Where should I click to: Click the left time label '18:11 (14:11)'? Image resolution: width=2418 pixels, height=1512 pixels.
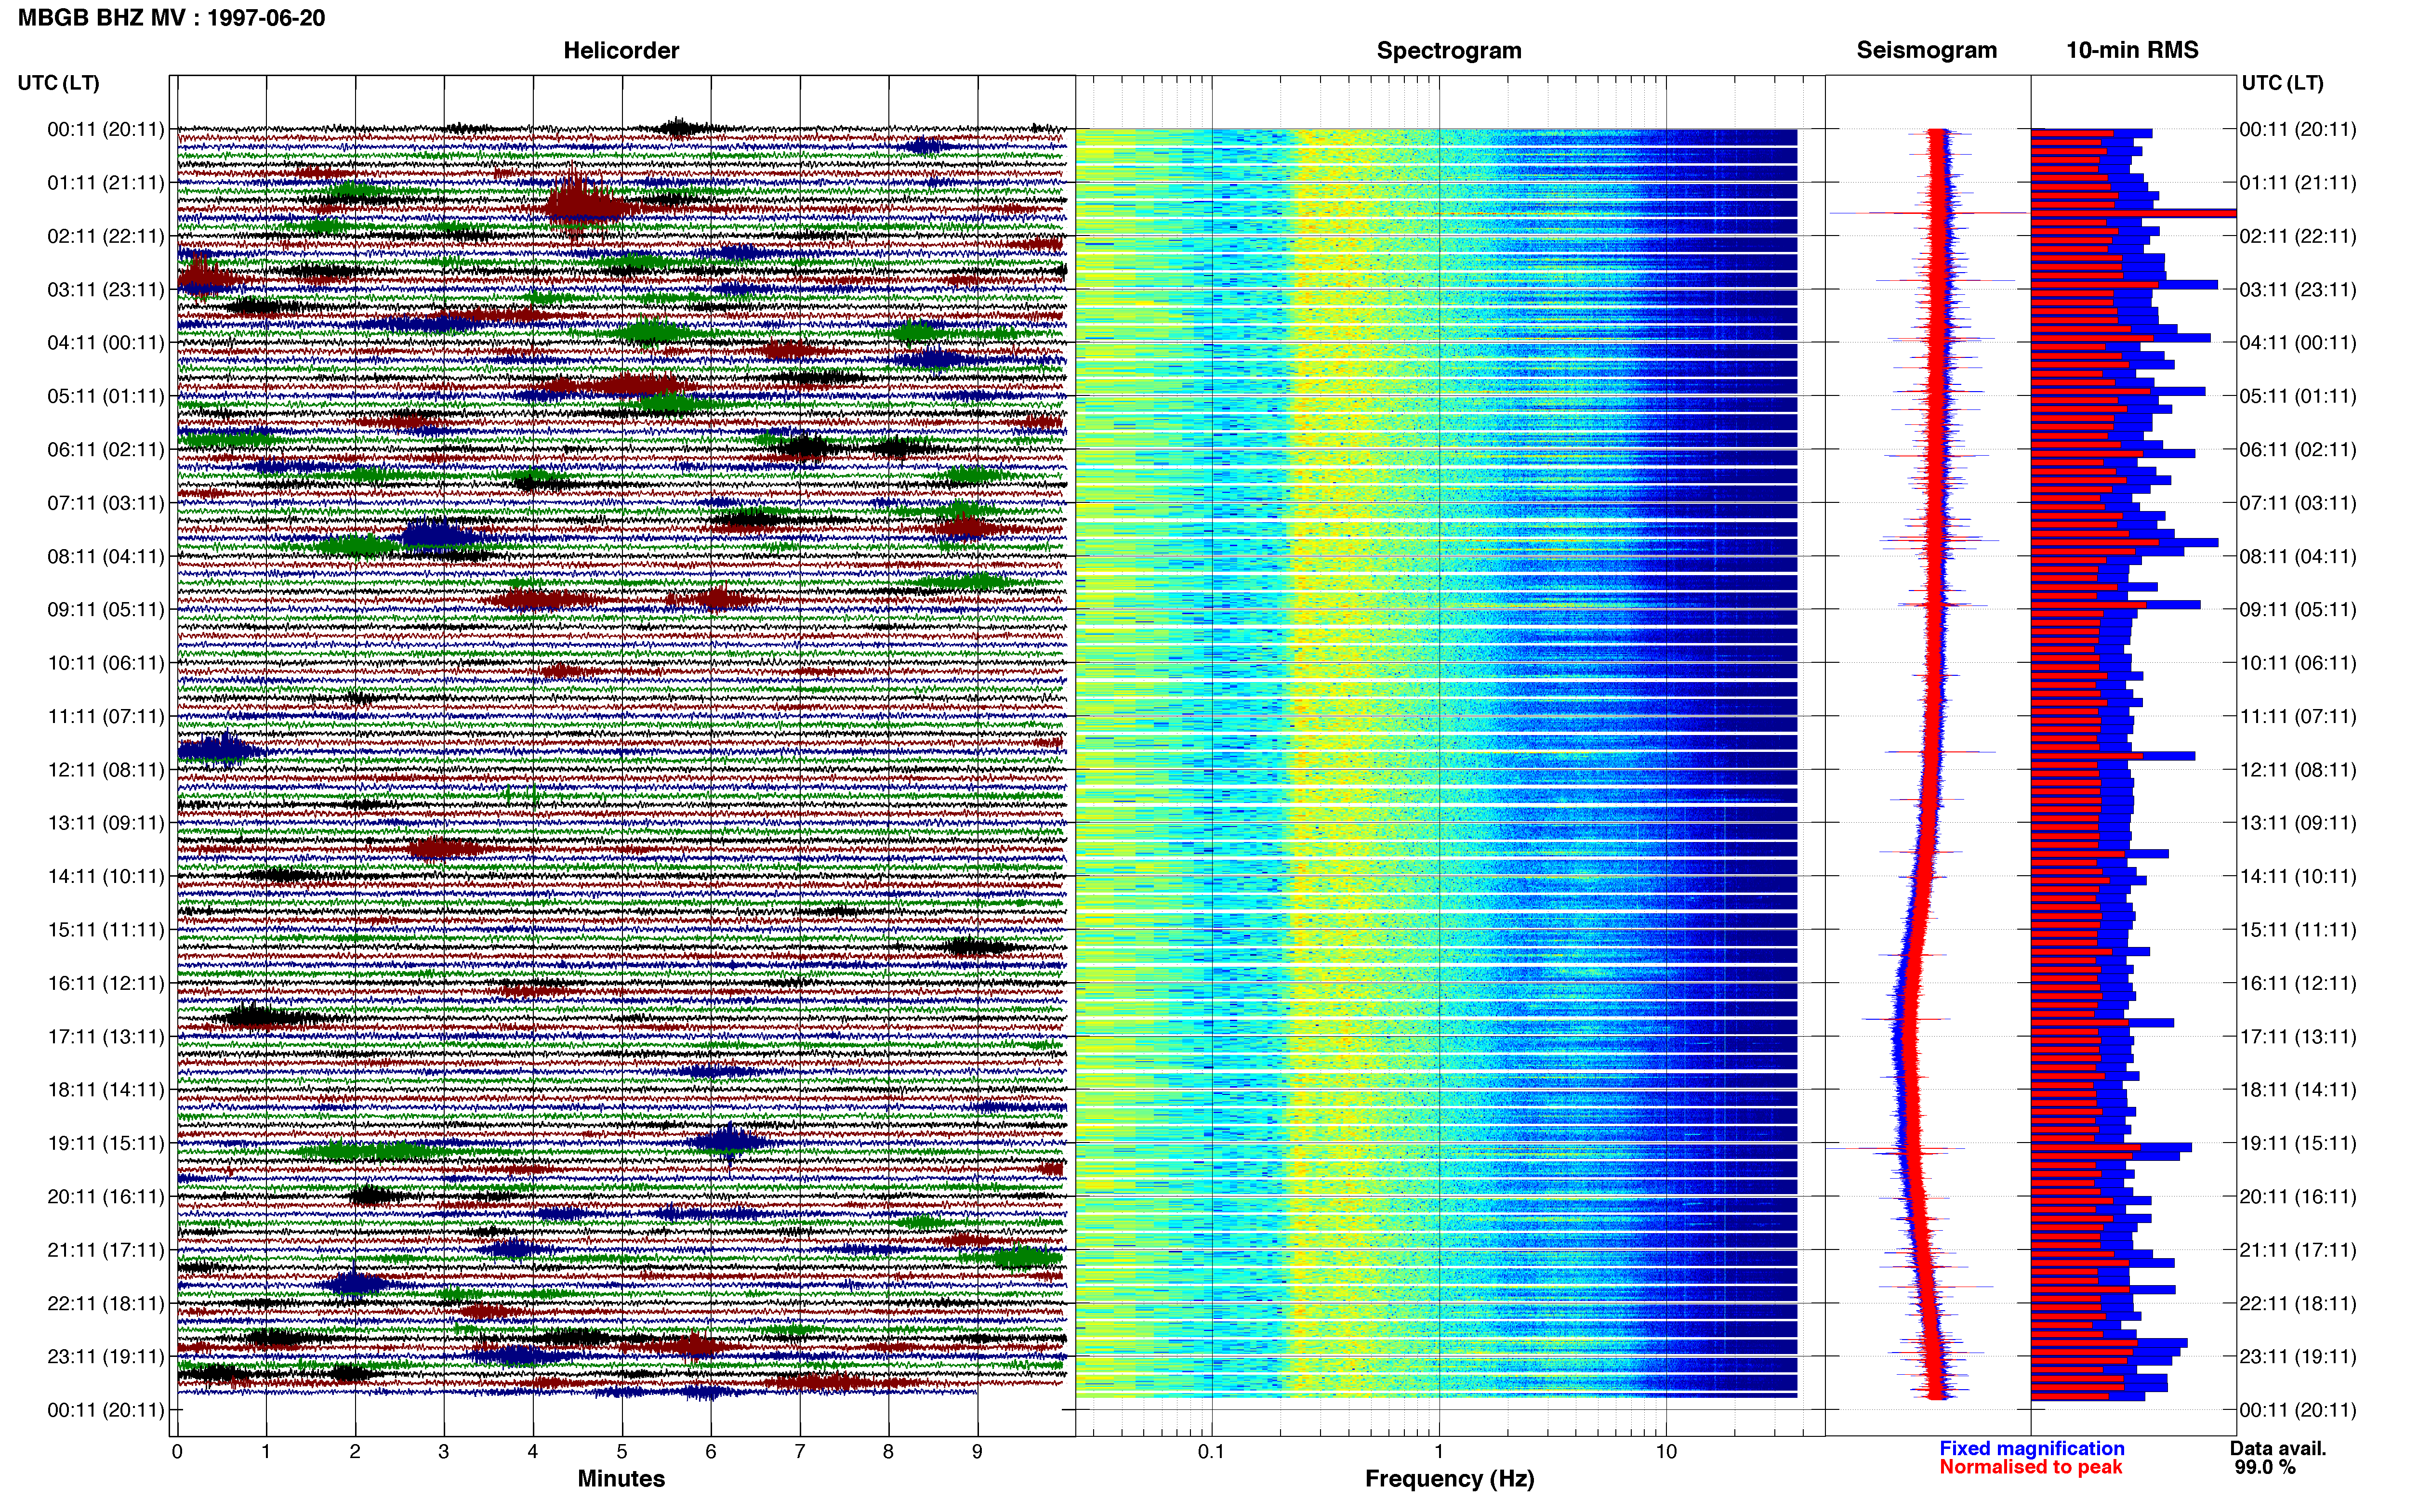click(106, 1089)
